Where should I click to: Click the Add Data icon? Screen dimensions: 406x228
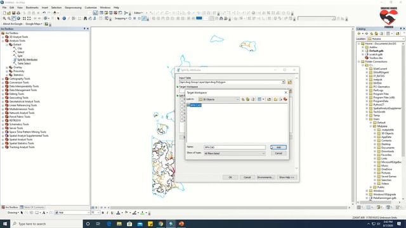[x=55, y=13]
